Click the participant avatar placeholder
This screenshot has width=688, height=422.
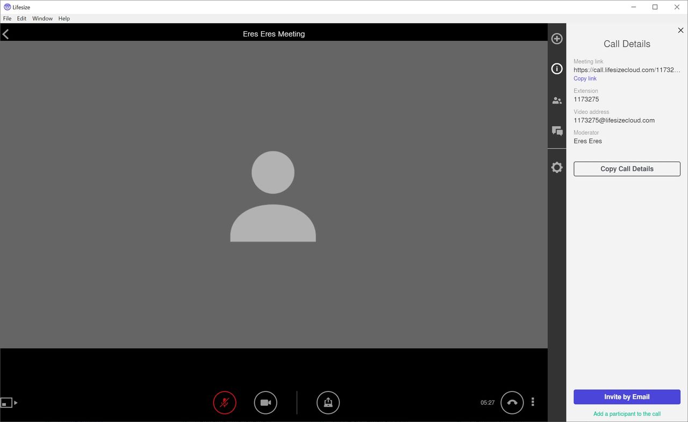[273, 197]
